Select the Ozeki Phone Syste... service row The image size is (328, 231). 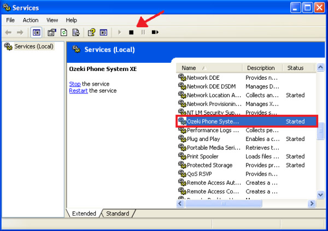[x=247, y=121]
